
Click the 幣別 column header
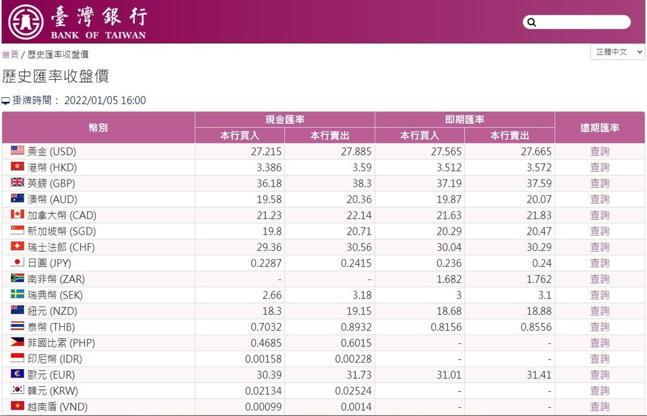coord(98,128)
